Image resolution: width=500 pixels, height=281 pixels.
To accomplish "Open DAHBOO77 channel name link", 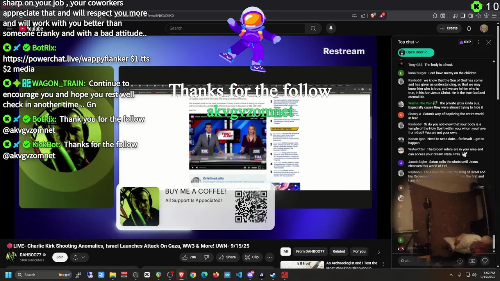I will [x=30, y=255].
